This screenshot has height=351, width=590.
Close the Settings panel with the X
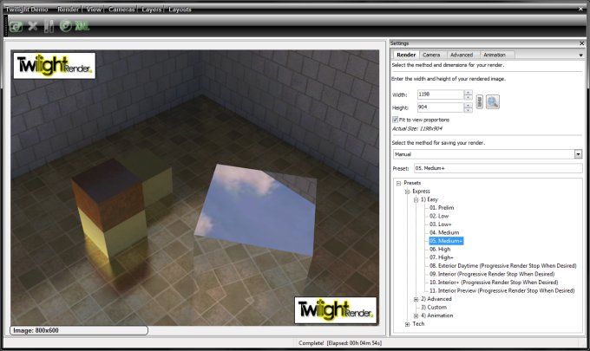tap(581, 42)
